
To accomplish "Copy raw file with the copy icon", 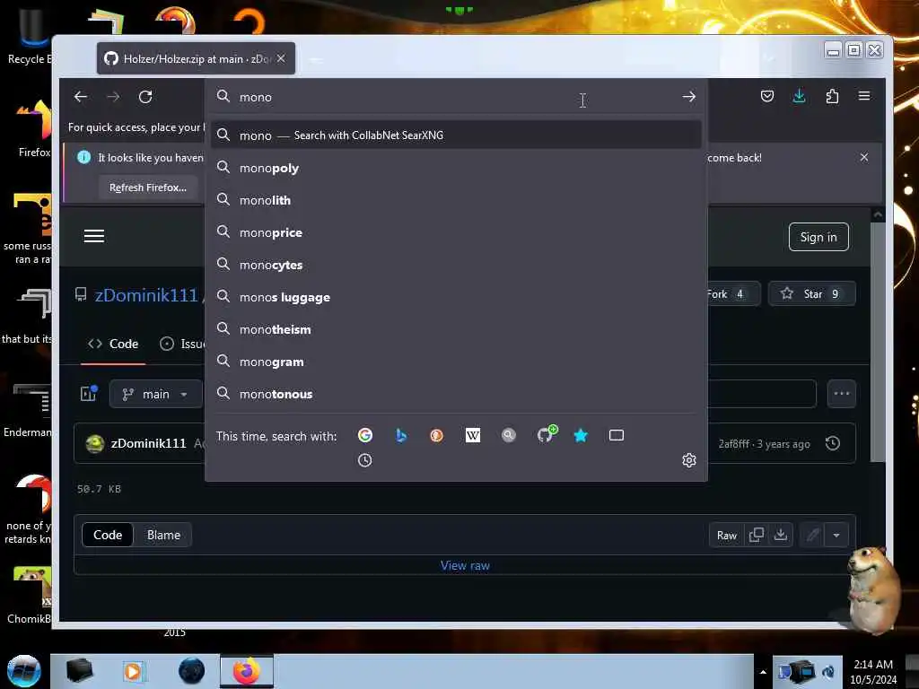I will 756,535.
